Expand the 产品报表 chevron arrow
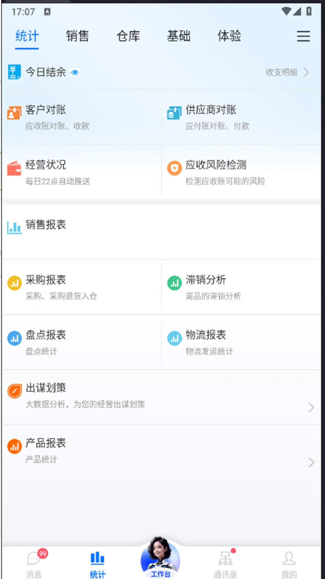Image resolution: width=325 pixels, height=579 pixels. coord(311,463)
